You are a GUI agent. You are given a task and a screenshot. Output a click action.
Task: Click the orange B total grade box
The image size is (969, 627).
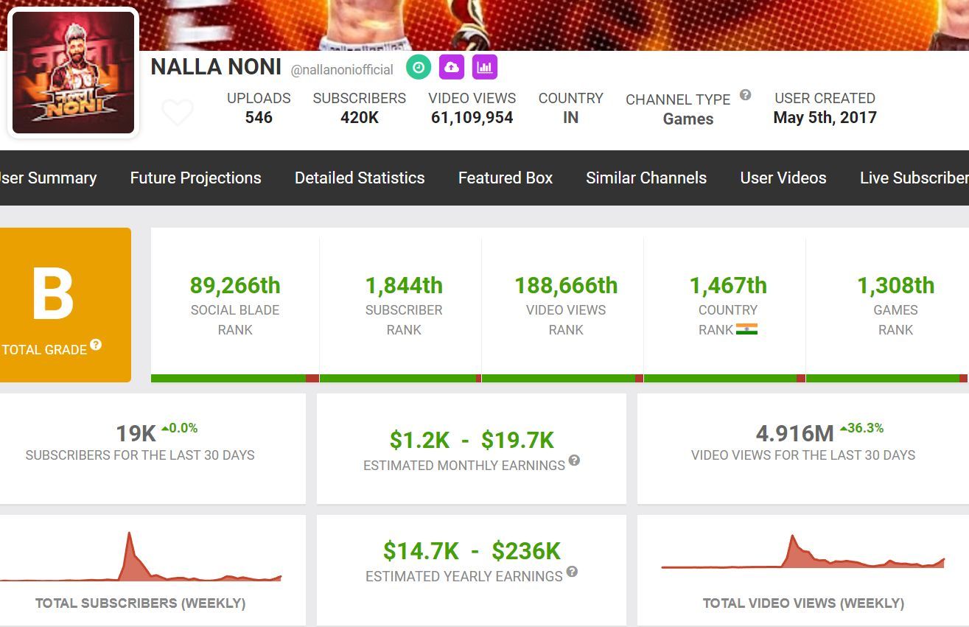coord(66,305)
